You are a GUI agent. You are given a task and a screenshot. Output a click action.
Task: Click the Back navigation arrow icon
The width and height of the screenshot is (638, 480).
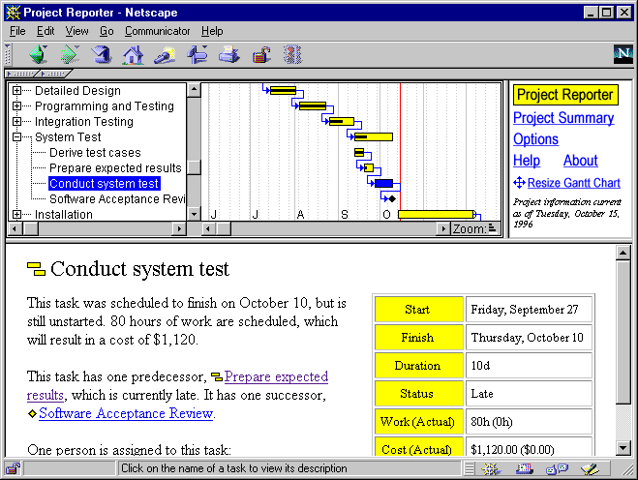click(39, 54)
